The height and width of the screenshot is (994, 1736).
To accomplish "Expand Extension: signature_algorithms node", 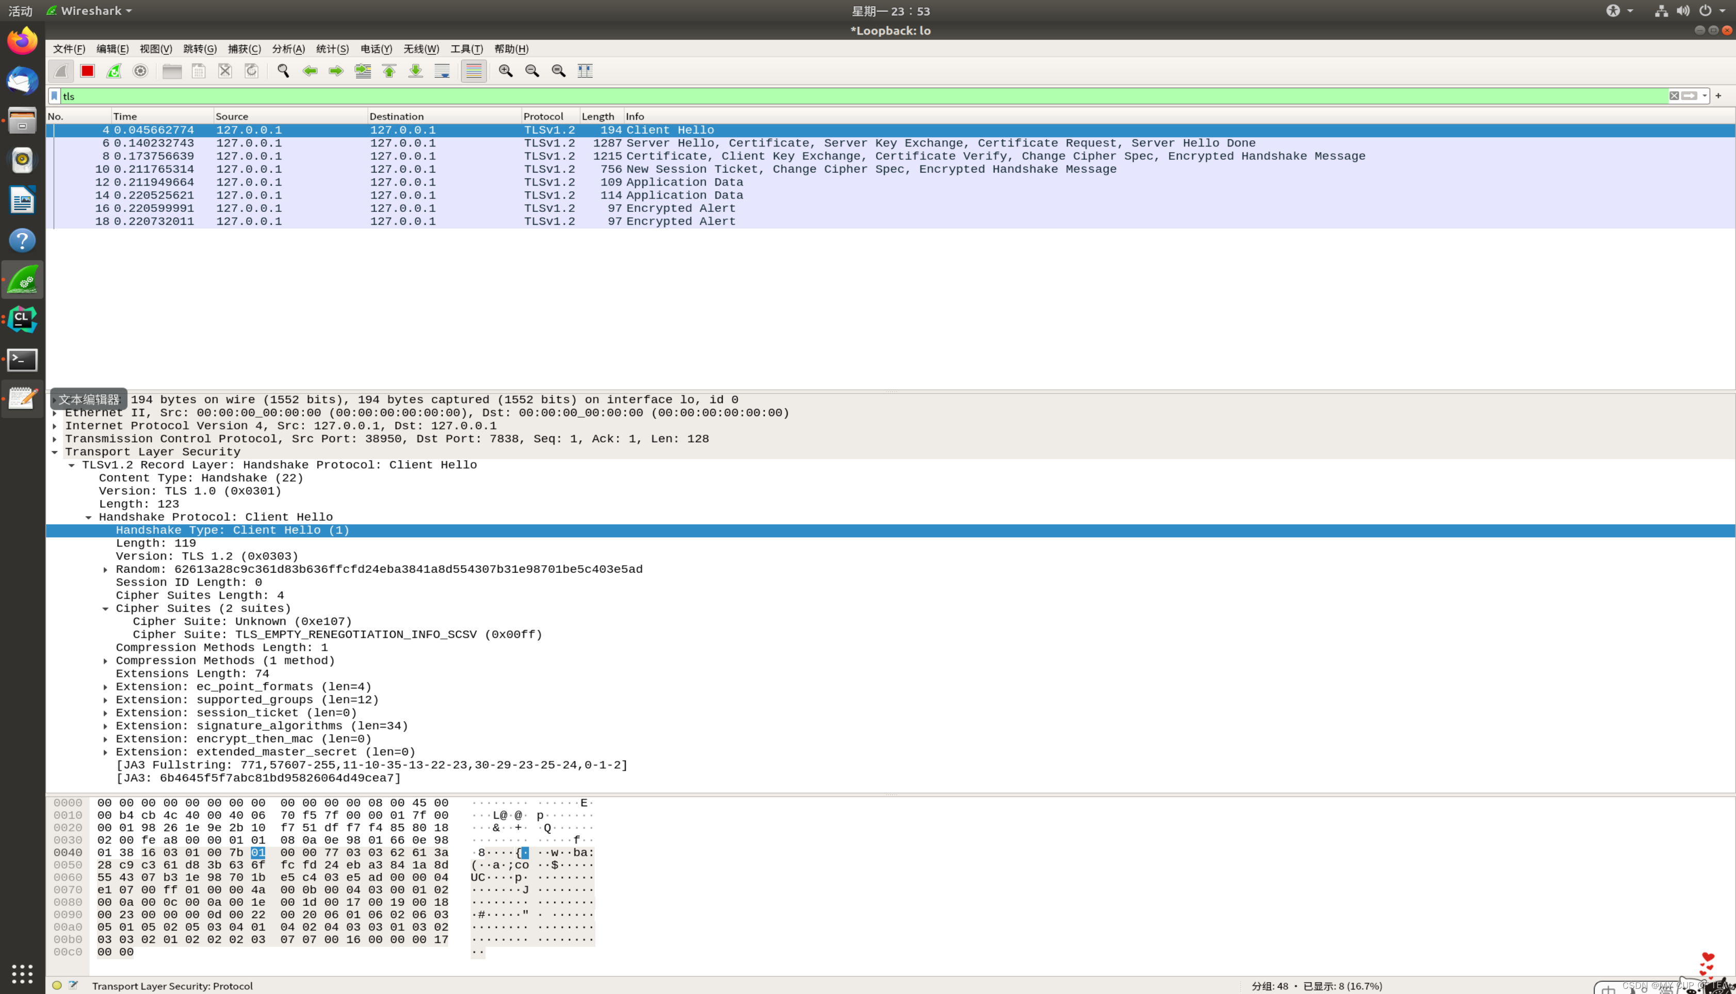I will 105,726.
